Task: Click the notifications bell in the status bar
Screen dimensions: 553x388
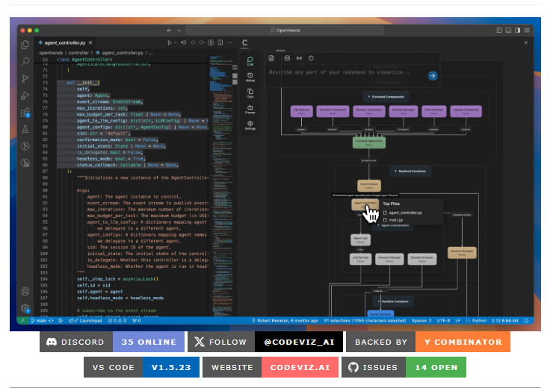Action: pyautogui.click(x=526, y=321)
